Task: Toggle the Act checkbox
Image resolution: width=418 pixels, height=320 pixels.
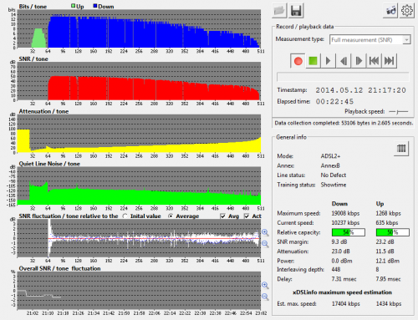Action: (x=247, y=216)
